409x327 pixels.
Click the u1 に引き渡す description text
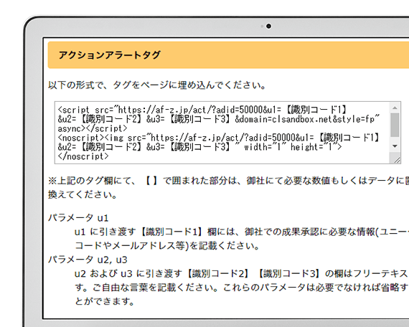tap(242, 239)
